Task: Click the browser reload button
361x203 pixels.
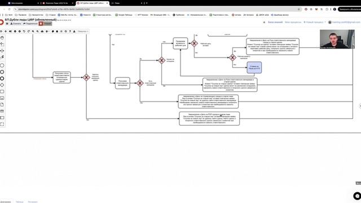Action: coord(9,9)
